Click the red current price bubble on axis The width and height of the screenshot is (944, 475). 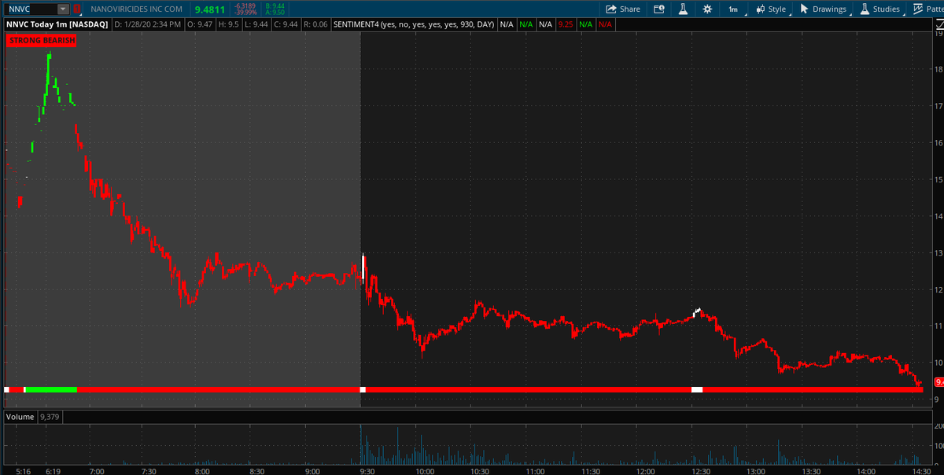click(938, 382)
